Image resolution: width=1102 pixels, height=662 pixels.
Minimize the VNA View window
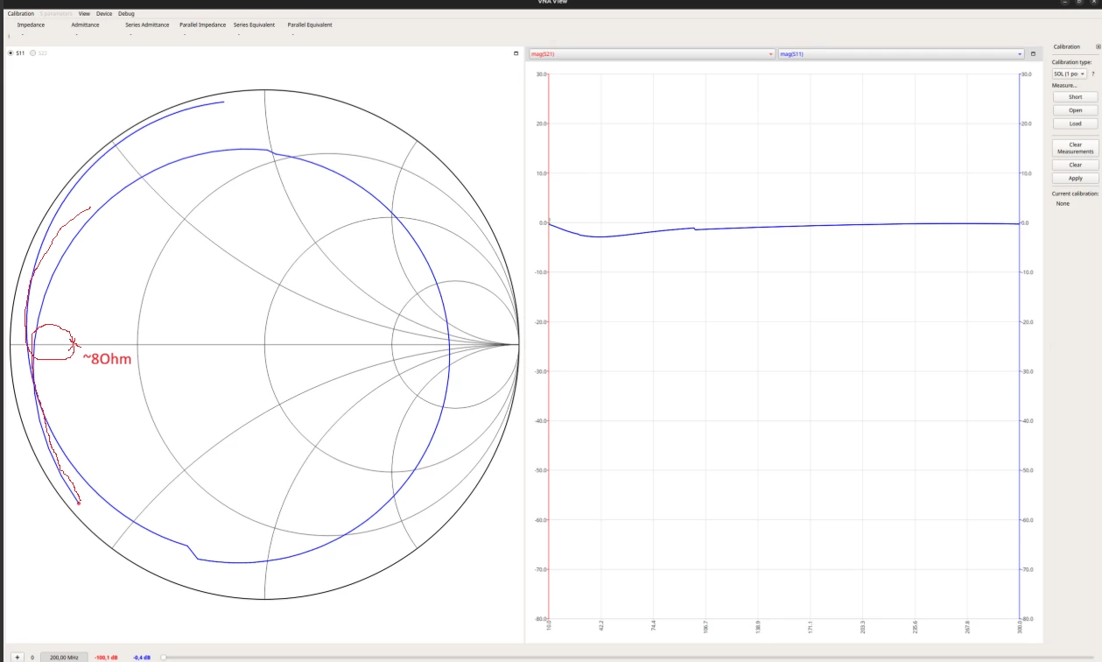click(1065, 3)
